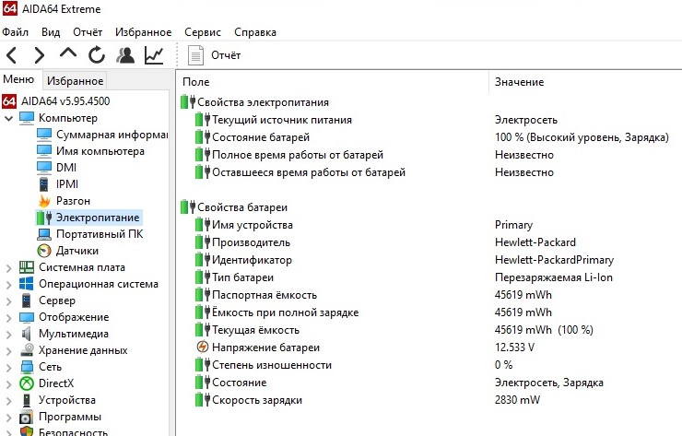Open the Вид menu

click(x=51, y=32)
